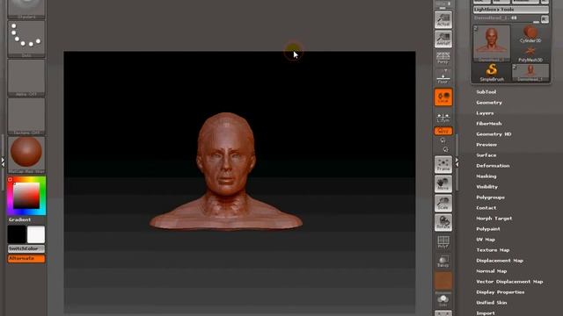Toggle L.Sym local symmetry icon
This screenshot has width=563, height=316.
pyautogui.click(x=443, y=117)
